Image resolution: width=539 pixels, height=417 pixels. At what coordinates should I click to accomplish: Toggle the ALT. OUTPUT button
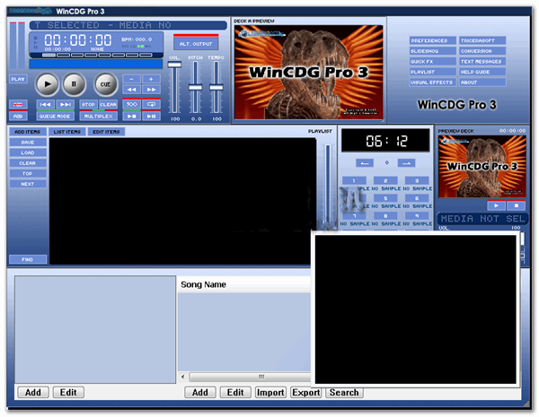tap(196, 44)
